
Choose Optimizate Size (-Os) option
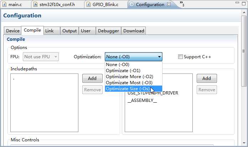tap(134, 89)
